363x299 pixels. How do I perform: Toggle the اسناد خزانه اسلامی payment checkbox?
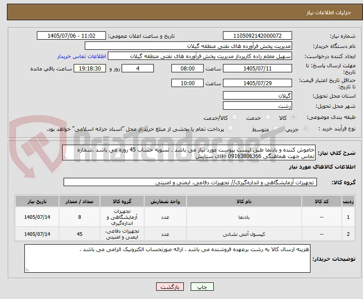(231, 128)
